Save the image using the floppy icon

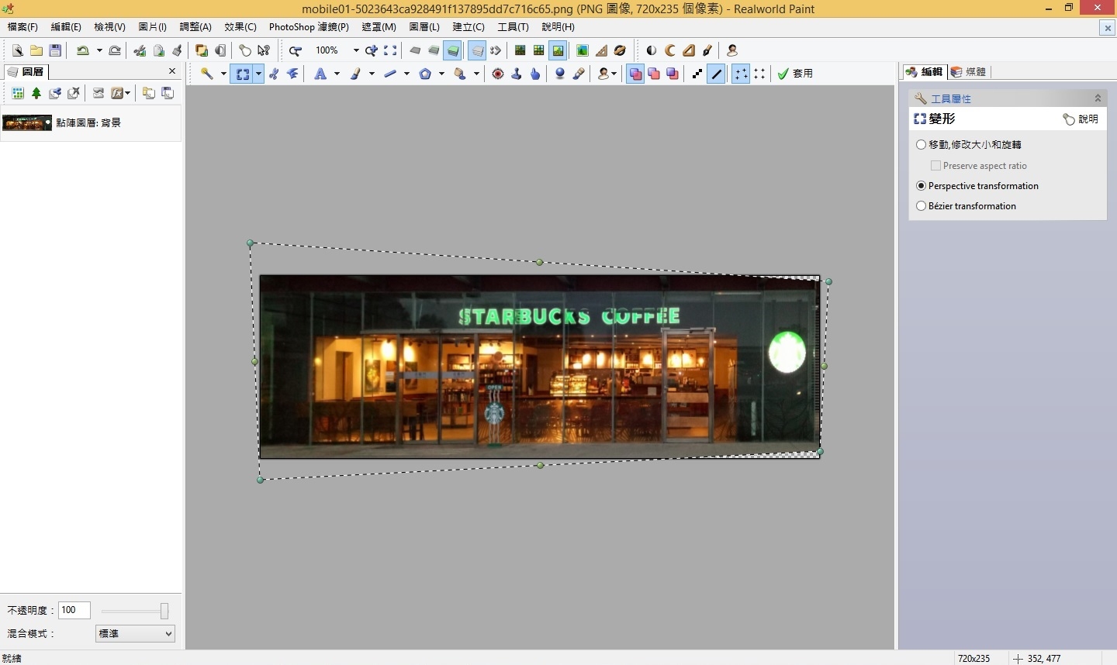(55, 50)
